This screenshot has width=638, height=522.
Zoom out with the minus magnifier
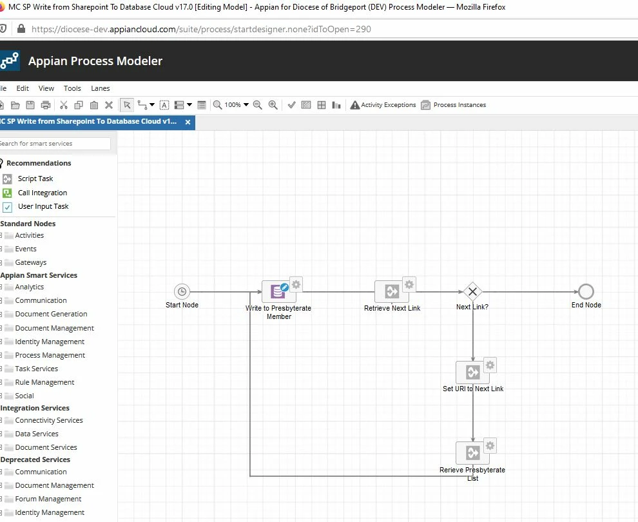258,105
